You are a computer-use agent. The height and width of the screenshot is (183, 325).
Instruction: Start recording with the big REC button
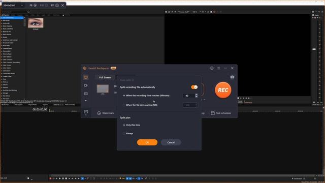pyautogui.click(x=223, y=90)
